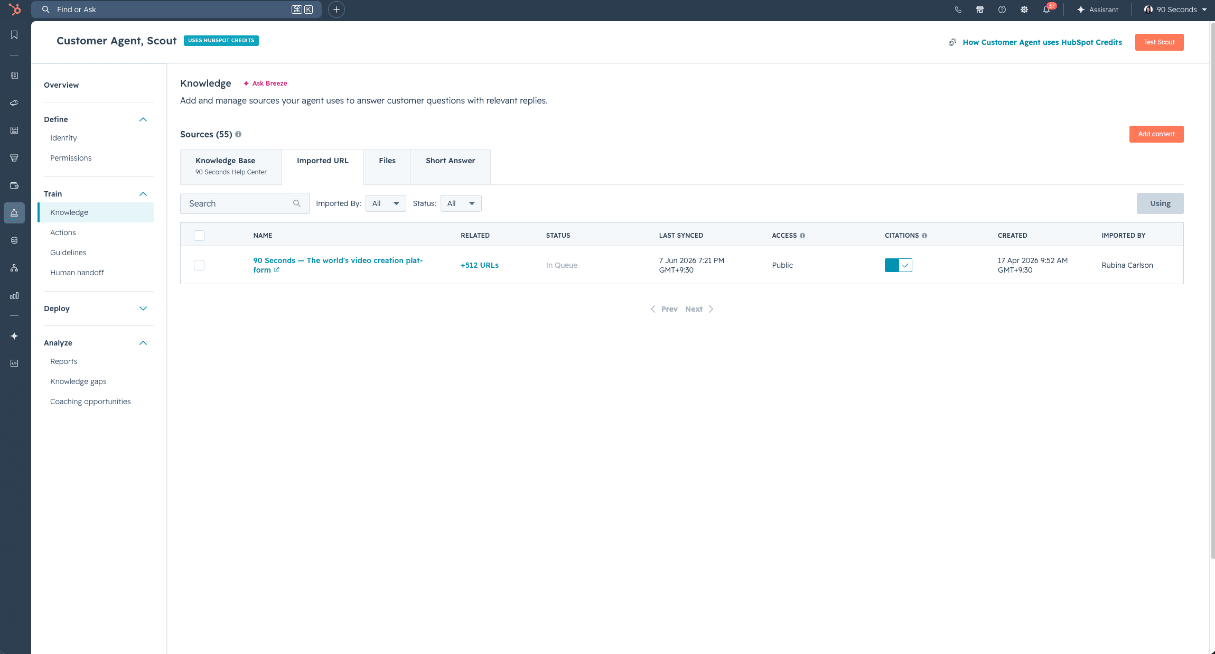The image size is (1215, 654).
Task: Open the Assistant sparkle button
Action: click(1097, 10)
